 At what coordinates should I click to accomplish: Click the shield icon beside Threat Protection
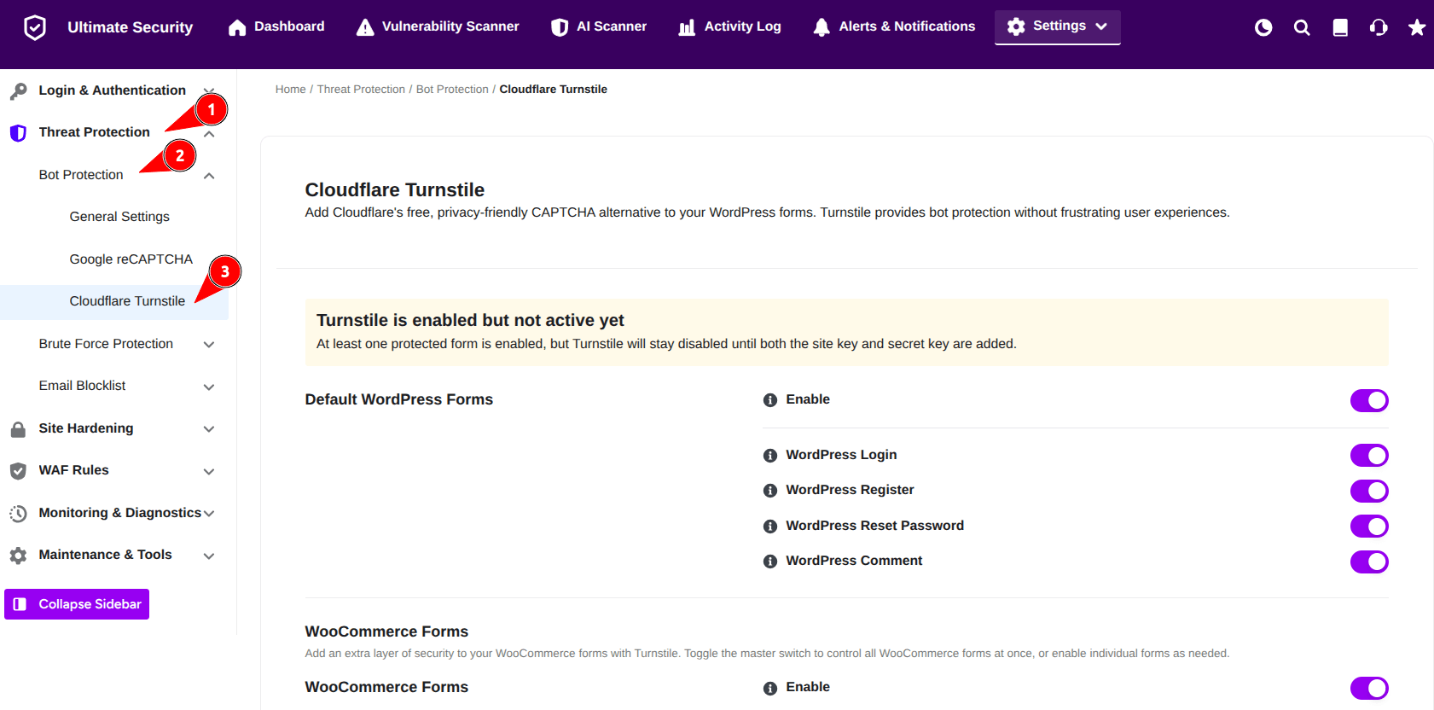click(x=18, y=133)
